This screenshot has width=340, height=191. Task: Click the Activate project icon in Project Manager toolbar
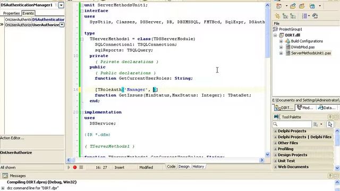pyautogui.click(x=279, y=6)
